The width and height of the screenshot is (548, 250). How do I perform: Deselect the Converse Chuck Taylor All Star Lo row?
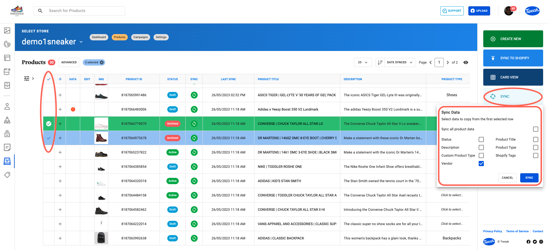click(x=49, y=124)
